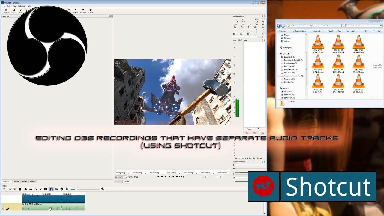Click Save toolbar icon
The height and width of the screenshot is (216, 384).
click(x=13, y=11)
